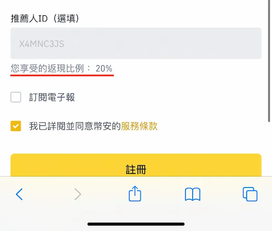This screenshot has height=231, width=272.
Task: Click the 20% rebate value
Action: pyautogui.click(x=104, y=68)
